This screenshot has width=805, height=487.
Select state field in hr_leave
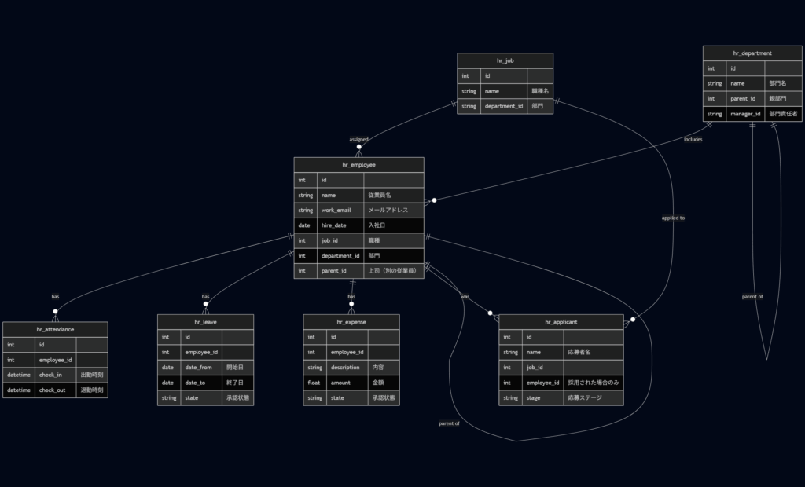[201, 397]
